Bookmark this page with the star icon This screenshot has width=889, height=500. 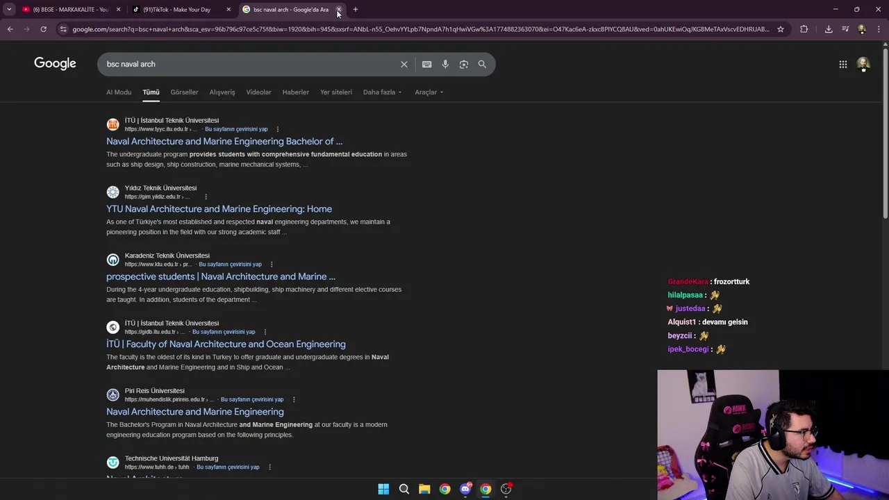click(781, 29)
